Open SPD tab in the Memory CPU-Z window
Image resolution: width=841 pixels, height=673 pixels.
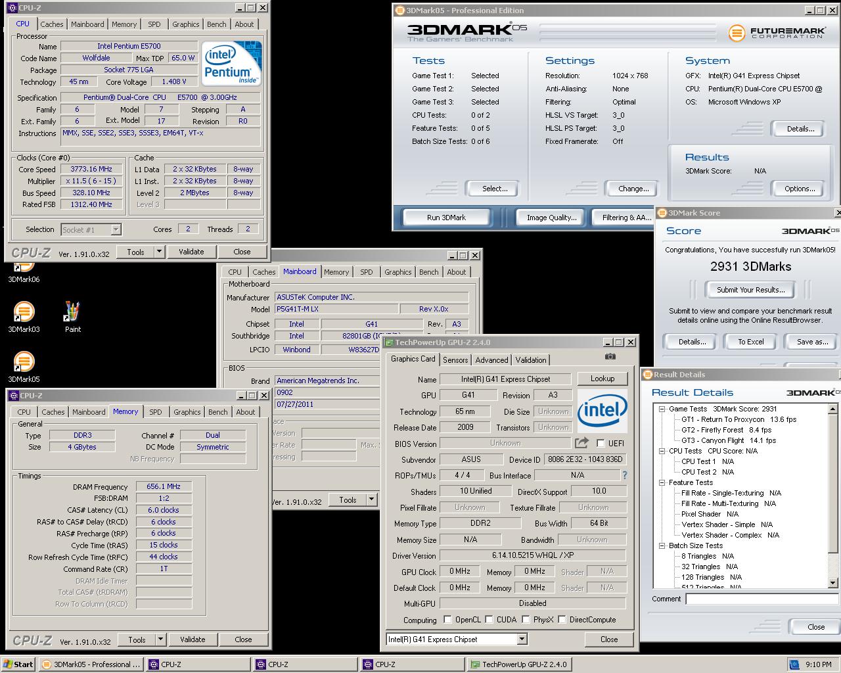[x=156, y=412]
